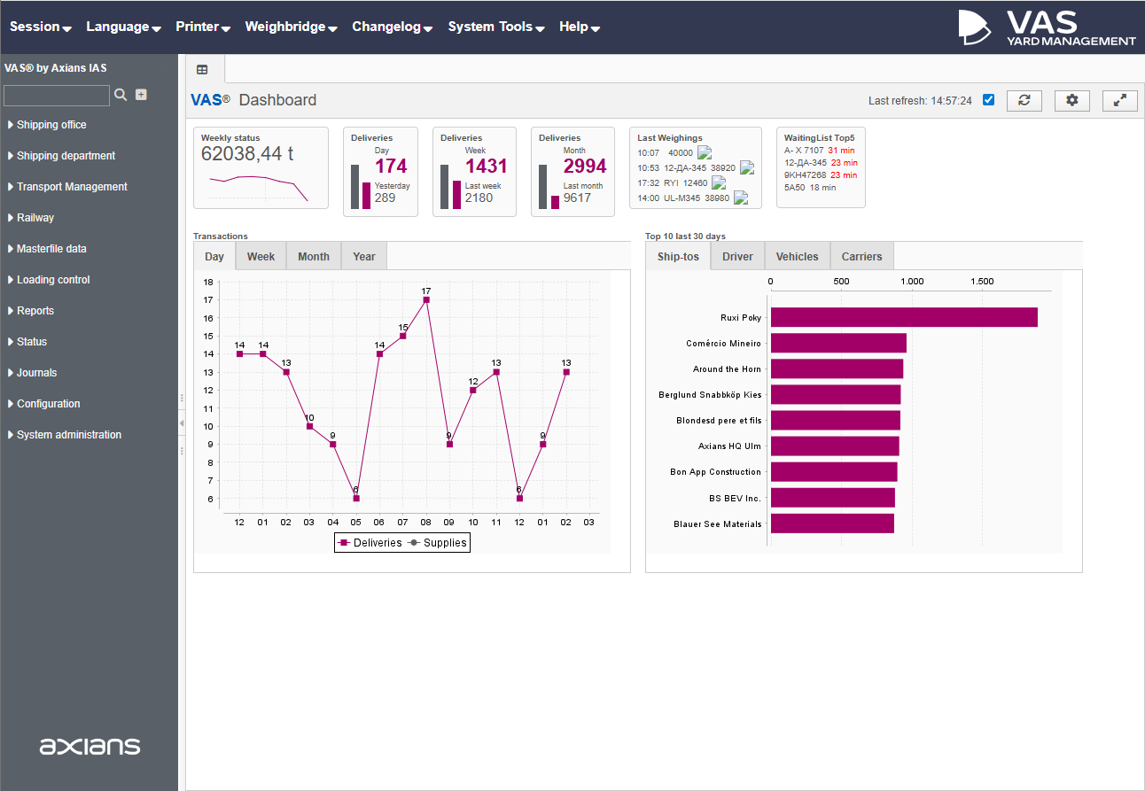The height and width of the screenshot is (791, 1145).
Task: Toggle the auto-refresh checkbox
Action: click(988, 100)
